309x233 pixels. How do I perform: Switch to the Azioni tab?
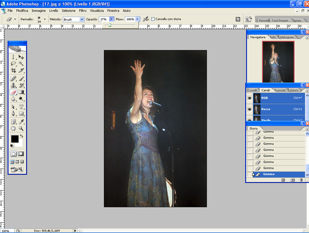point(294,90)
